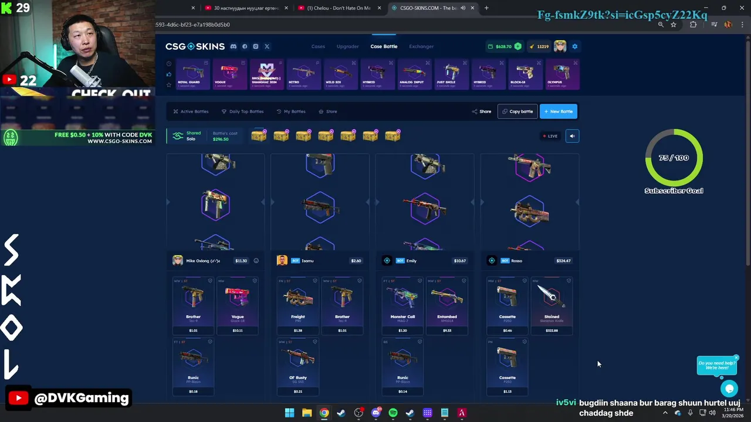Show recent drops with the clock icon
The width and height of the screenshot is (751, 422).
coord(169,63)
